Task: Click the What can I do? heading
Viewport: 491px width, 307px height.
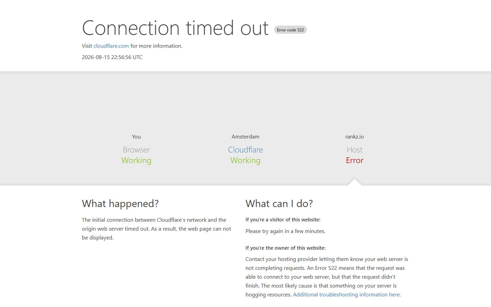Action: 279,204
